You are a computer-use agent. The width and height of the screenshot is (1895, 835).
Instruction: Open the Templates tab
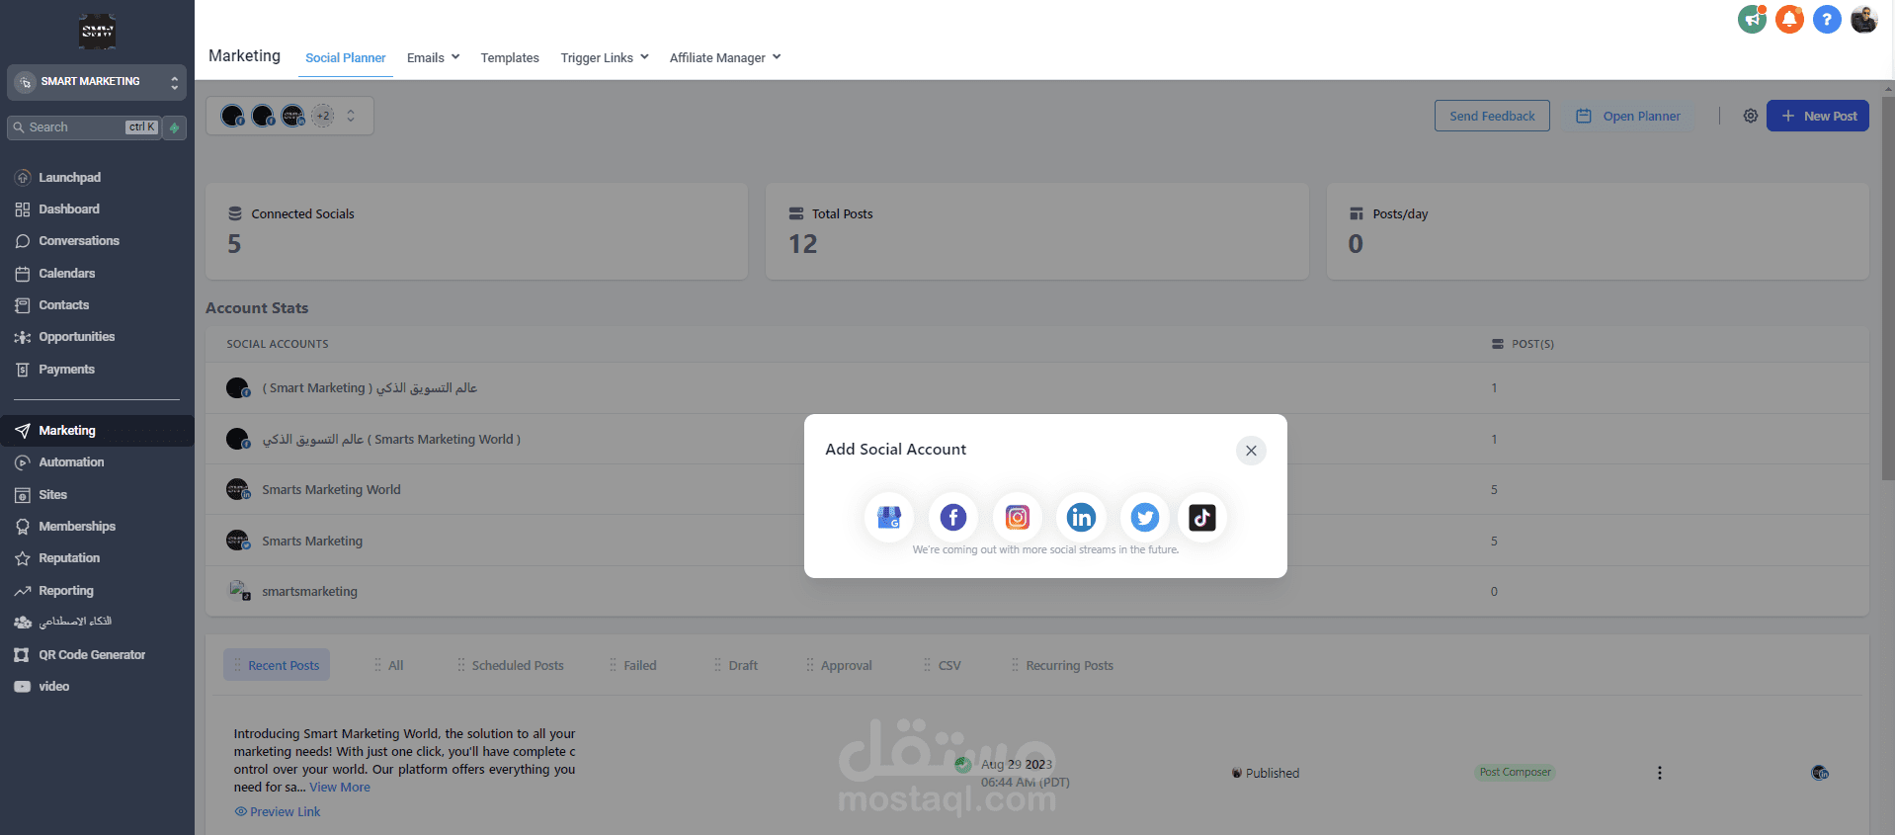point(510,57)
